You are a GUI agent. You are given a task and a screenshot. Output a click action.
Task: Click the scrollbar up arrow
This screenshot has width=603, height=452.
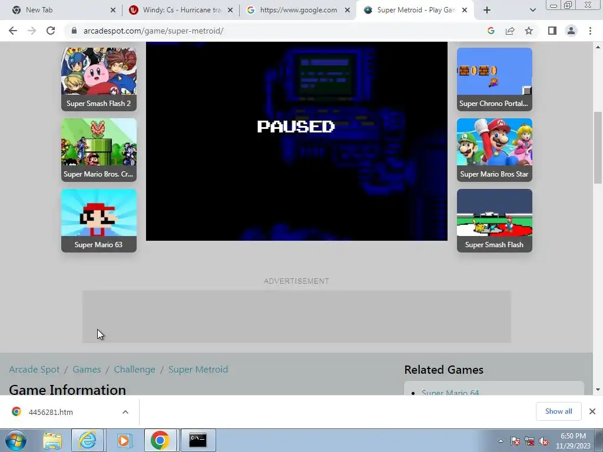[x=598, y=47]
